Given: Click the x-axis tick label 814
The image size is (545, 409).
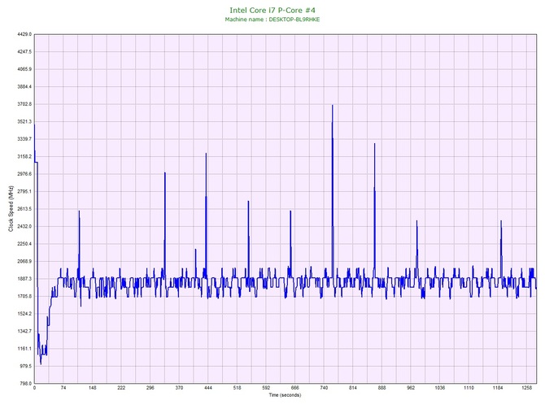Looking at the screenshot, I should click(x=353, y=388).
